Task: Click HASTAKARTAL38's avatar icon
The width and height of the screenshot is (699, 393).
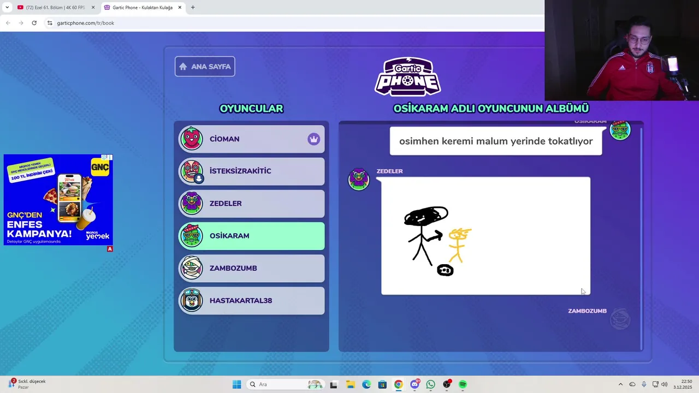Action: tap(192, 300)
